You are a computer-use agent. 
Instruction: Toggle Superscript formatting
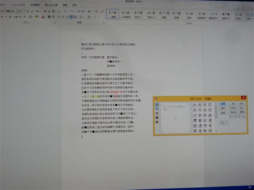click(25, 17)
